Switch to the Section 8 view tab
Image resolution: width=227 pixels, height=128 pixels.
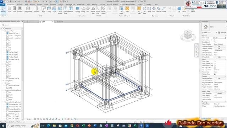[60, 22]
